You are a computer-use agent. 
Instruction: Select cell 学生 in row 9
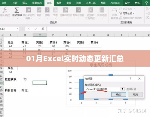tap(11, 68)
